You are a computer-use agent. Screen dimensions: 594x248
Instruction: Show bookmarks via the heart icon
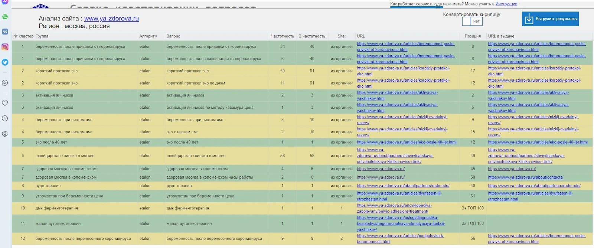pyautogui.click(x=5, y=103)
